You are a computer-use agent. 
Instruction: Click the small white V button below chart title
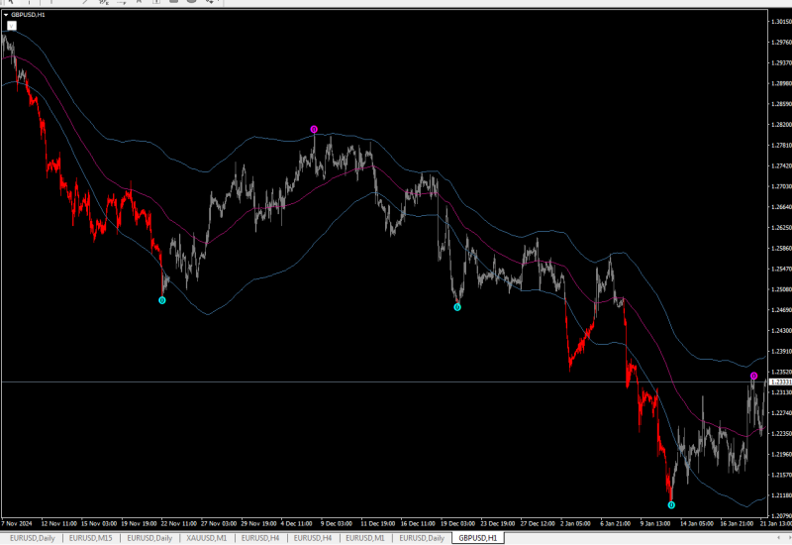(x=12, y=26)
